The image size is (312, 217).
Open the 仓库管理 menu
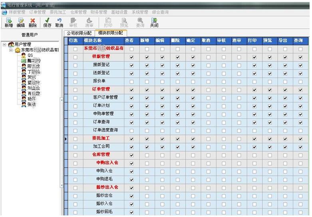pos(78,12)
